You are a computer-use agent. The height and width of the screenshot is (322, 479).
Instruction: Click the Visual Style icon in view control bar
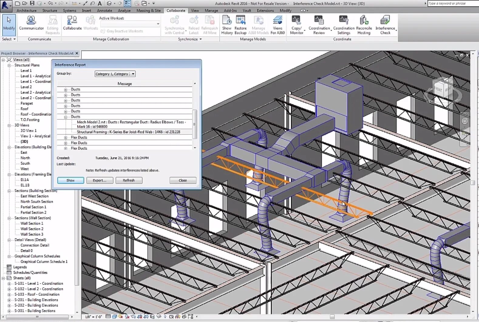point(114,317)
